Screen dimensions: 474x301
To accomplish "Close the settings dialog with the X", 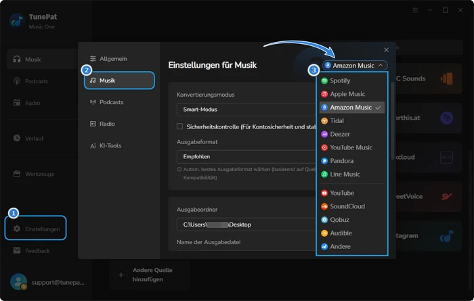I will coord(387,50).
